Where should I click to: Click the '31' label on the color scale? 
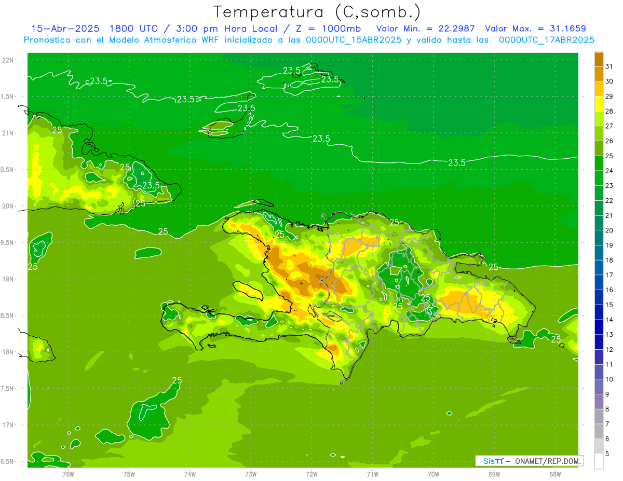pos(610,66)
